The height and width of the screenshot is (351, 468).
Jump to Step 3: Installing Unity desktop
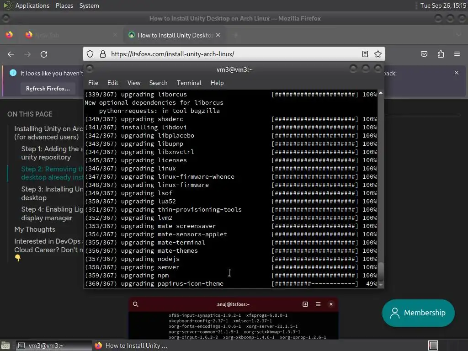click(52, 193)
